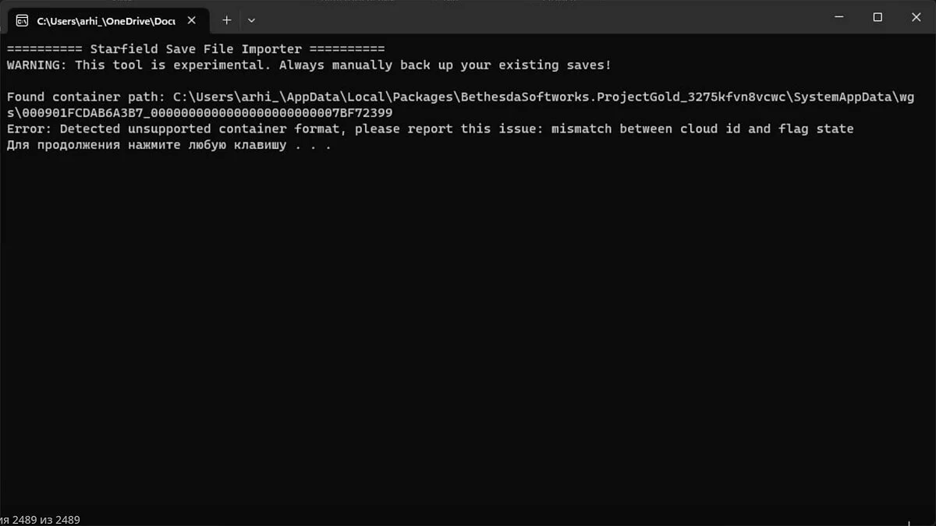Viewport: 936px width, 526px height.
Task: Minimize the terminal window
Action: [x=838, y=17]
